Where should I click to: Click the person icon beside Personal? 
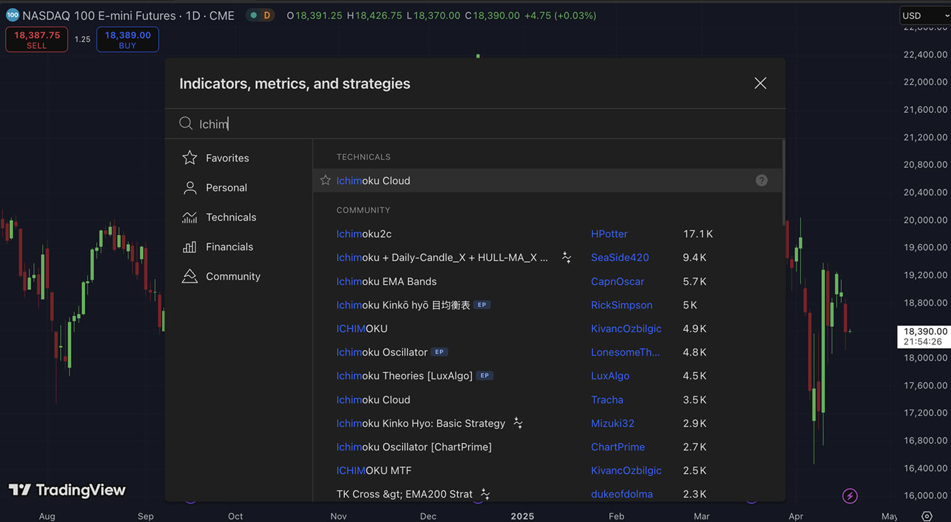coord(189,188)
